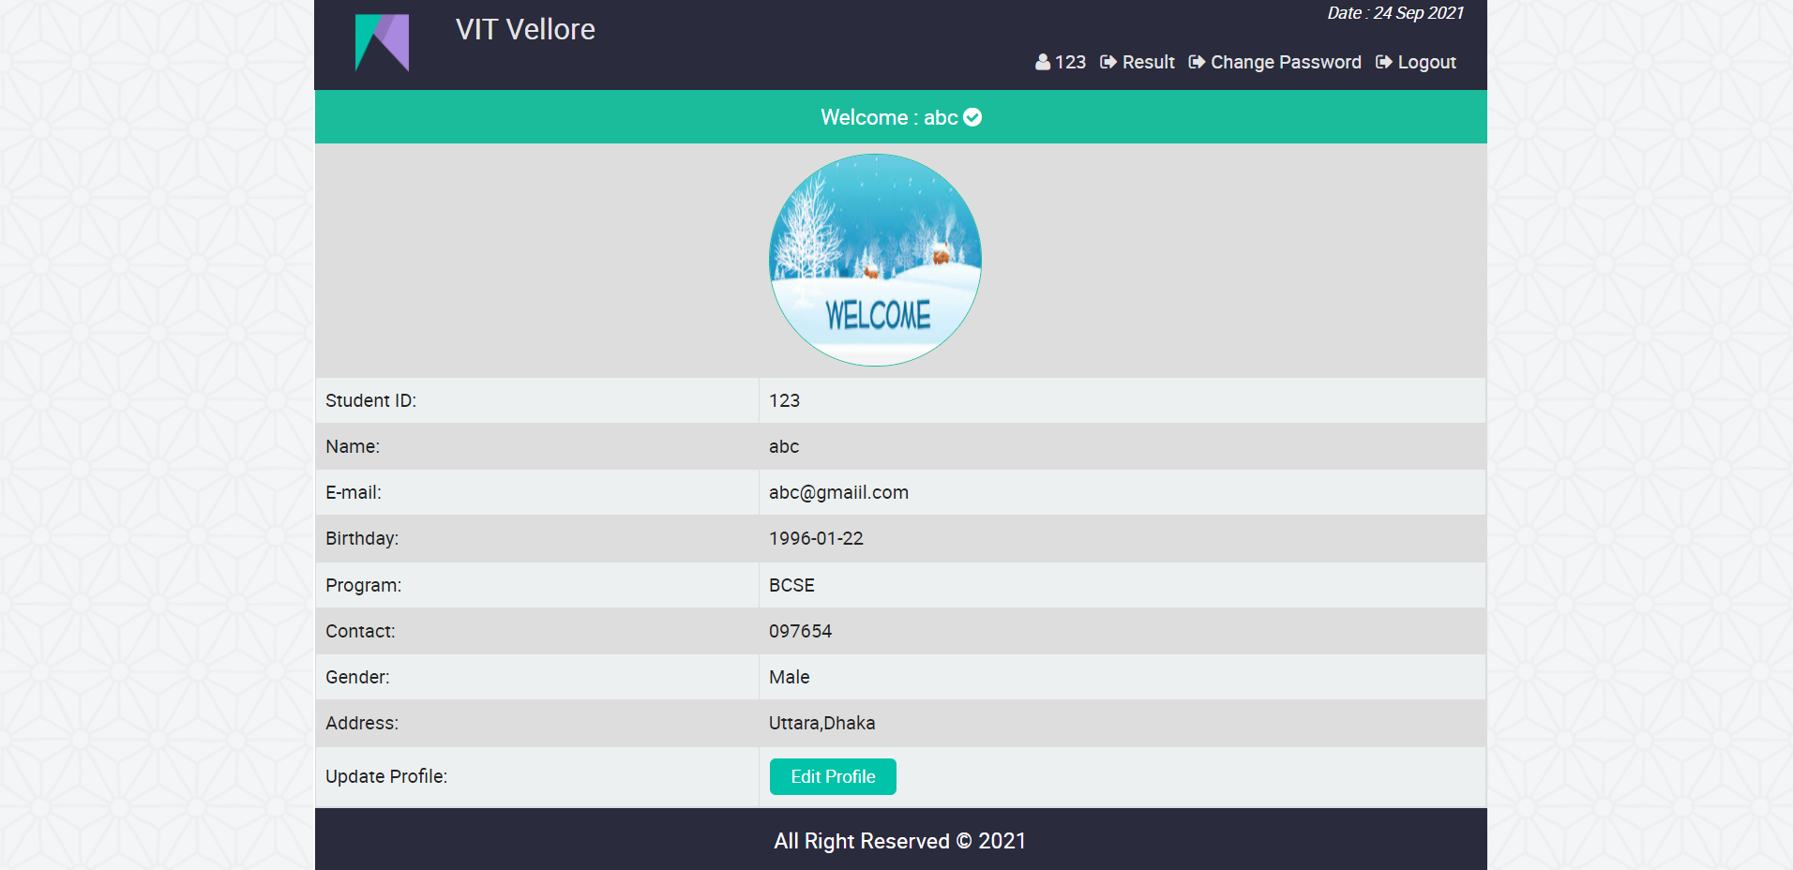
Task: Click the checkmark icon beside Welcome abc
Action: (x=972, y=117)
